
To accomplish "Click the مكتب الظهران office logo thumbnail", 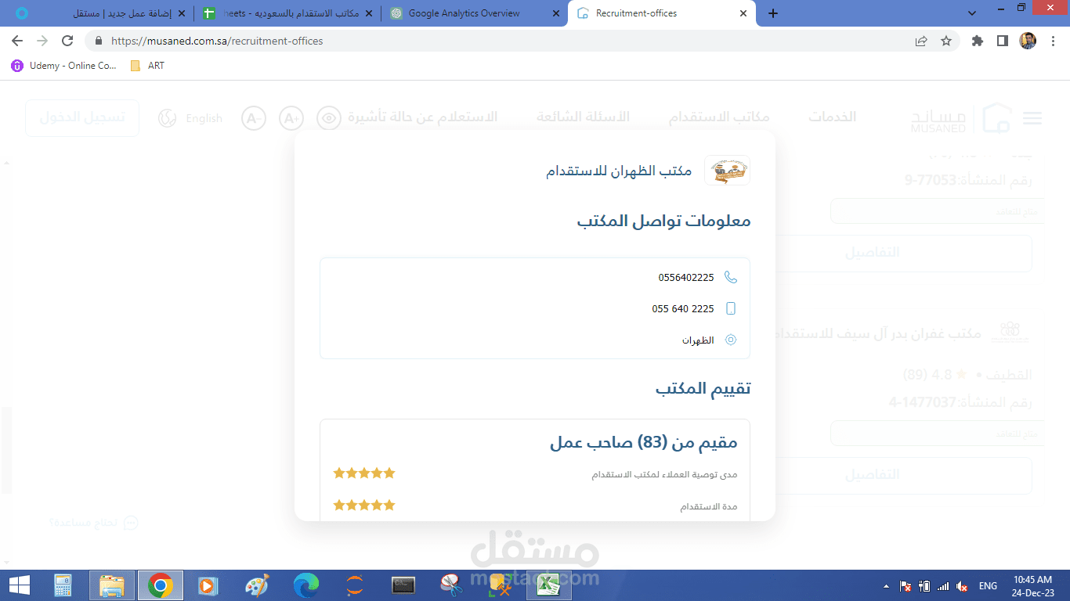I will [x=727, y=170].
